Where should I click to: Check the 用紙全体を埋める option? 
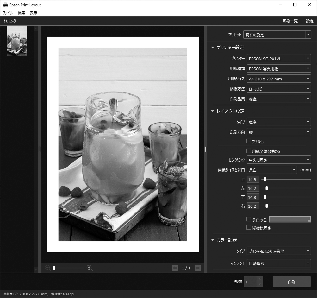249,151
